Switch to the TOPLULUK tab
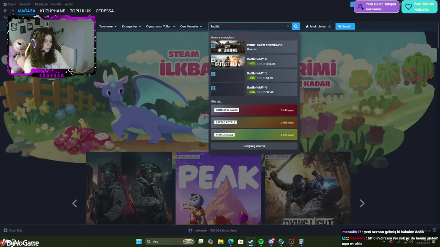Screen dimensions: 440x247 [80, 11]
